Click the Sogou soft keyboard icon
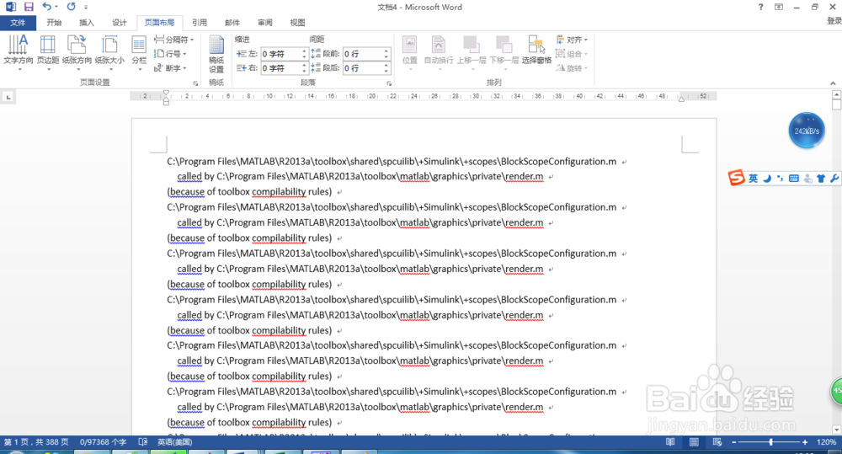The image size is (842, 454). click(x=794, y=179)
